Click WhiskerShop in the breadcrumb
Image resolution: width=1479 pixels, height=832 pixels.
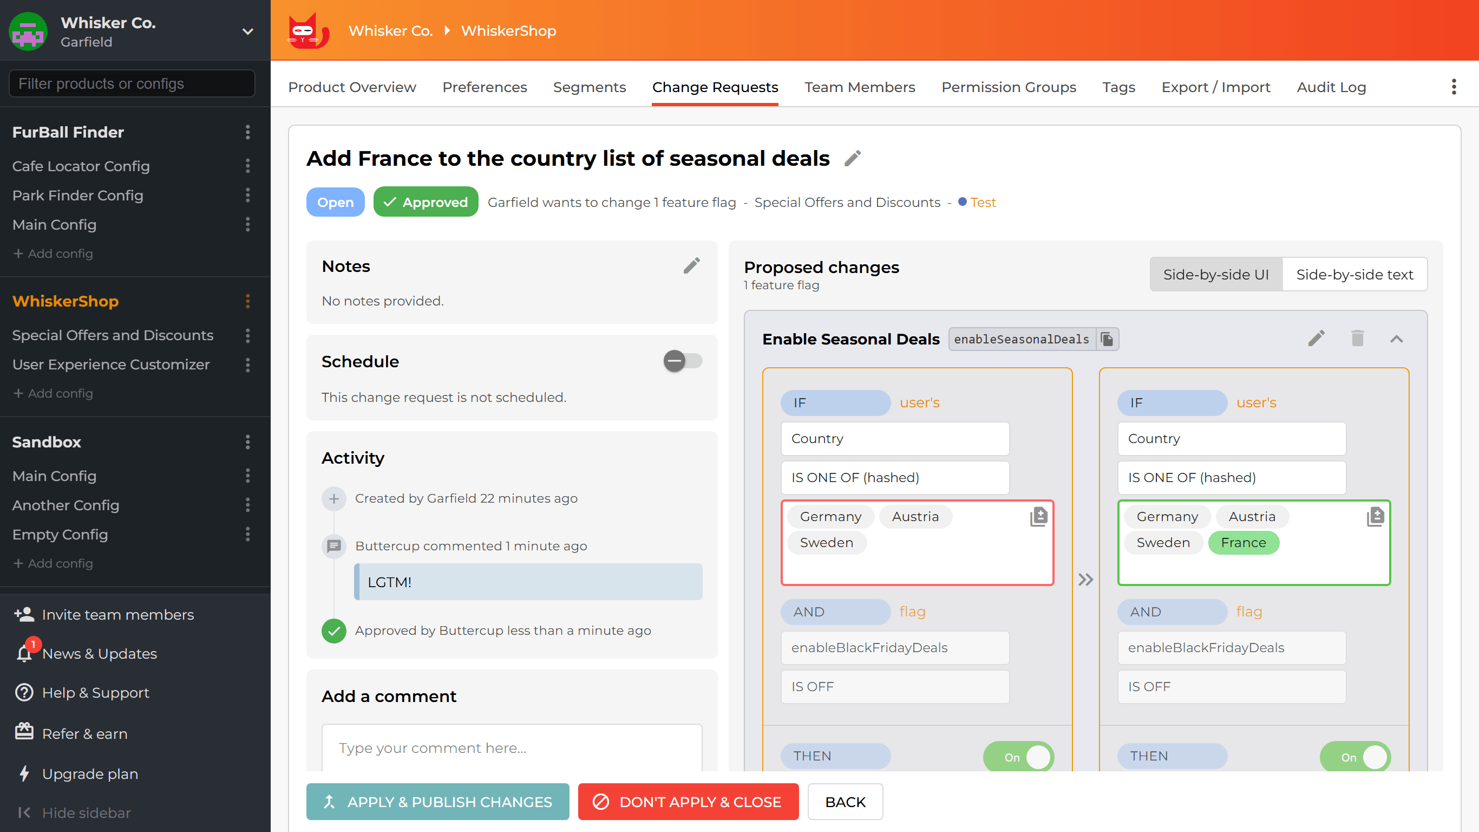[509, 30]
